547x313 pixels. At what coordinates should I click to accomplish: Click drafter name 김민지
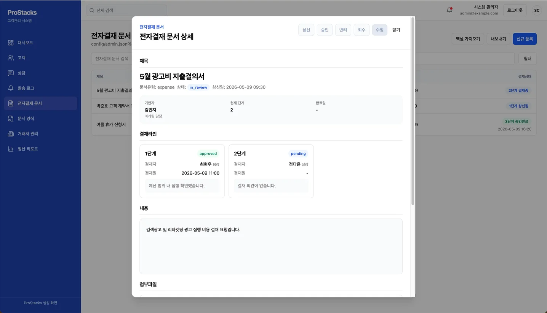(150, 110)
